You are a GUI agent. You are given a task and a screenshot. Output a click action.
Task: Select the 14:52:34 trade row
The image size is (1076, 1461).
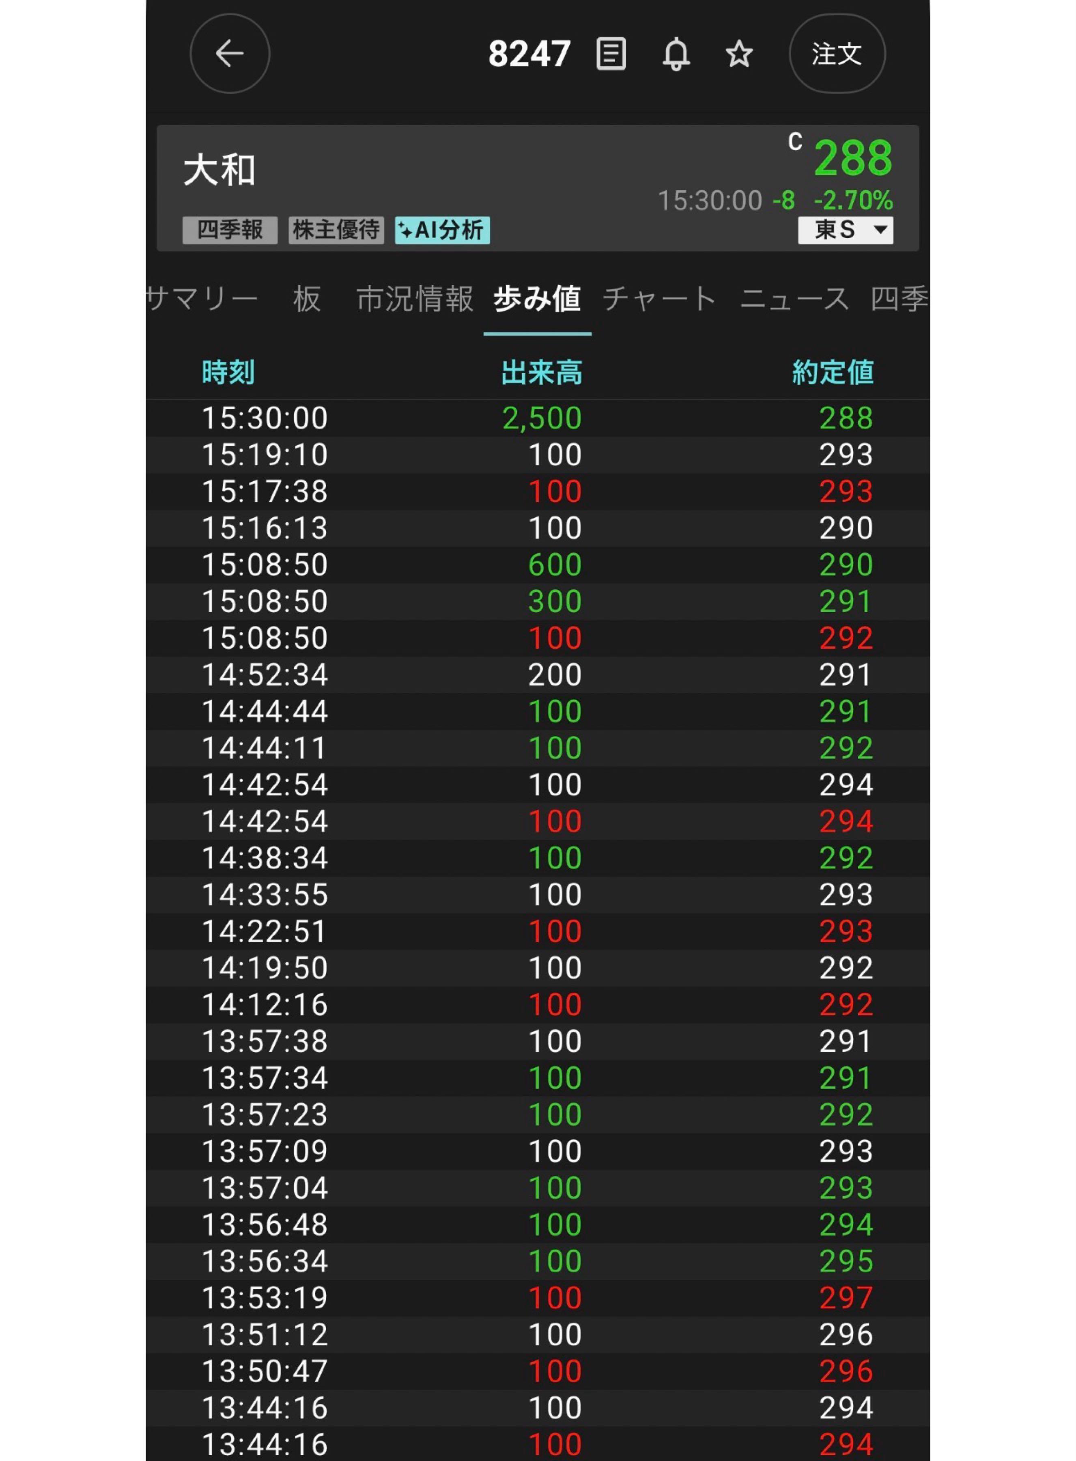tap(538, 675)
